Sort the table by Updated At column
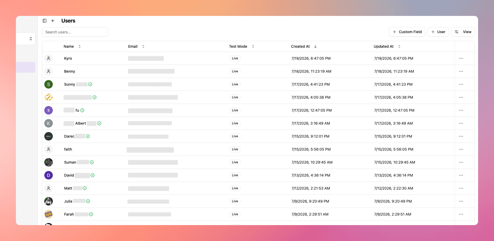The width and height of the screenshot is (494, 241). click(x=387, y=46)
